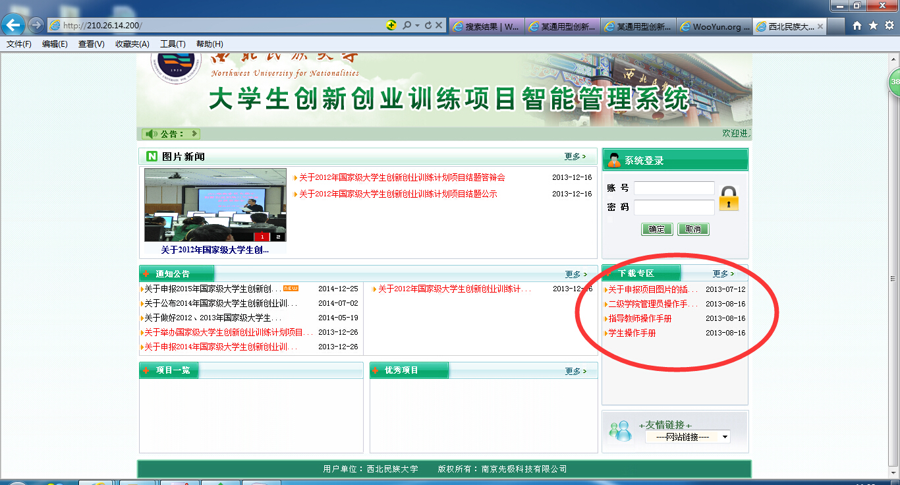Open the 工具(T) menu
The height and width of the screenshot is (485, 900).
tap(173, 44)
